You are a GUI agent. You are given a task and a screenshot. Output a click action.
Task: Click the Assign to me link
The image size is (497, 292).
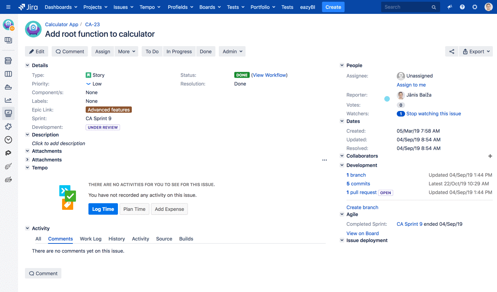point(411,85)
